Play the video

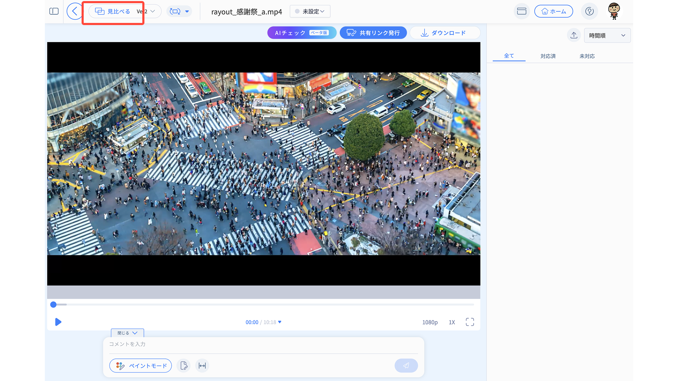[58, 322]
